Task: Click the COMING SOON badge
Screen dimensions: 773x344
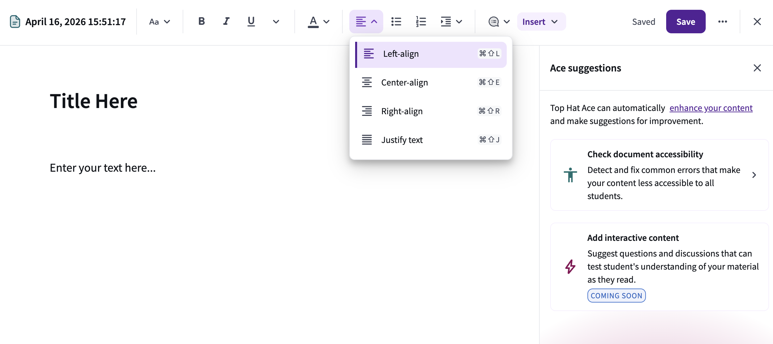Action: point(616,296)
